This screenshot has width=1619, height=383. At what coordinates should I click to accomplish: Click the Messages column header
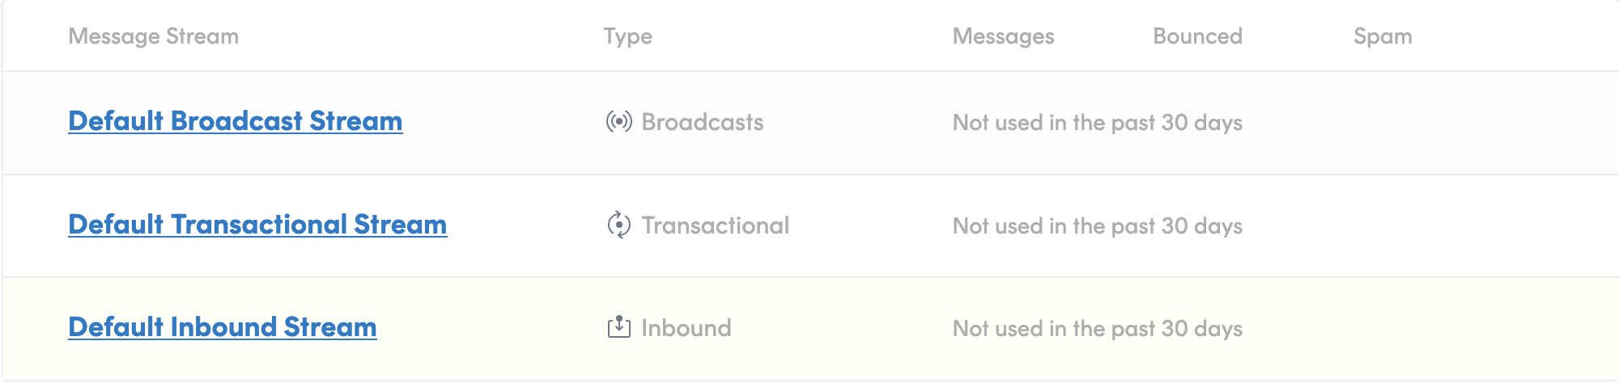pyautogui.click(x=1003, y=36)
